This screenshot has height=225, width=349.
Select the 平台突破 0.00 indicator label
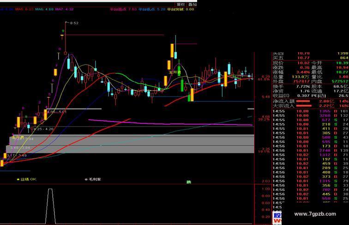tap(181, 9)
